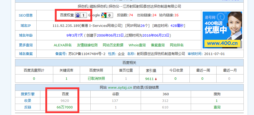Click the 站内链接 count 35
254x115 pixels.
176,15
